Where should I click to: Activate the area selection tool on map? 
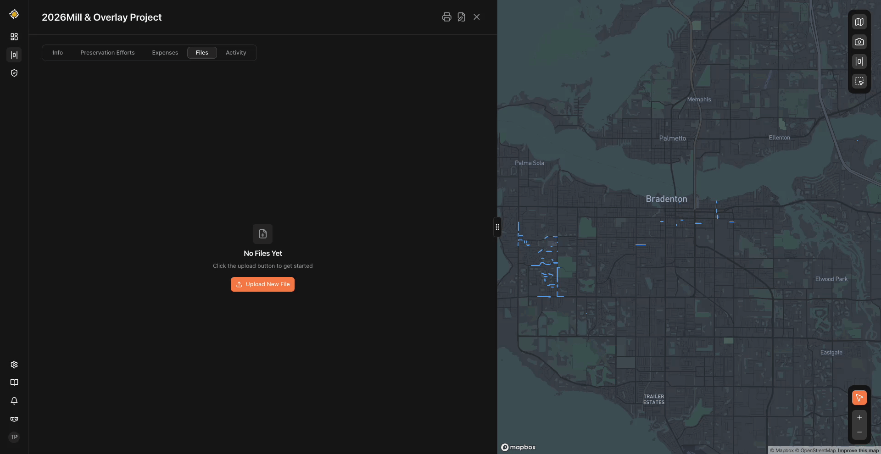[x=859, y=81]
